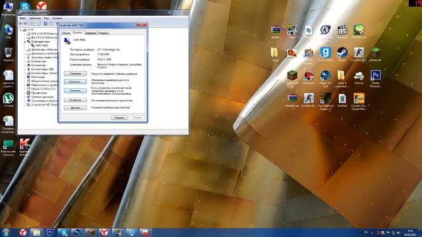
Task: Launch Steam from the desktop
Action: 342,54
